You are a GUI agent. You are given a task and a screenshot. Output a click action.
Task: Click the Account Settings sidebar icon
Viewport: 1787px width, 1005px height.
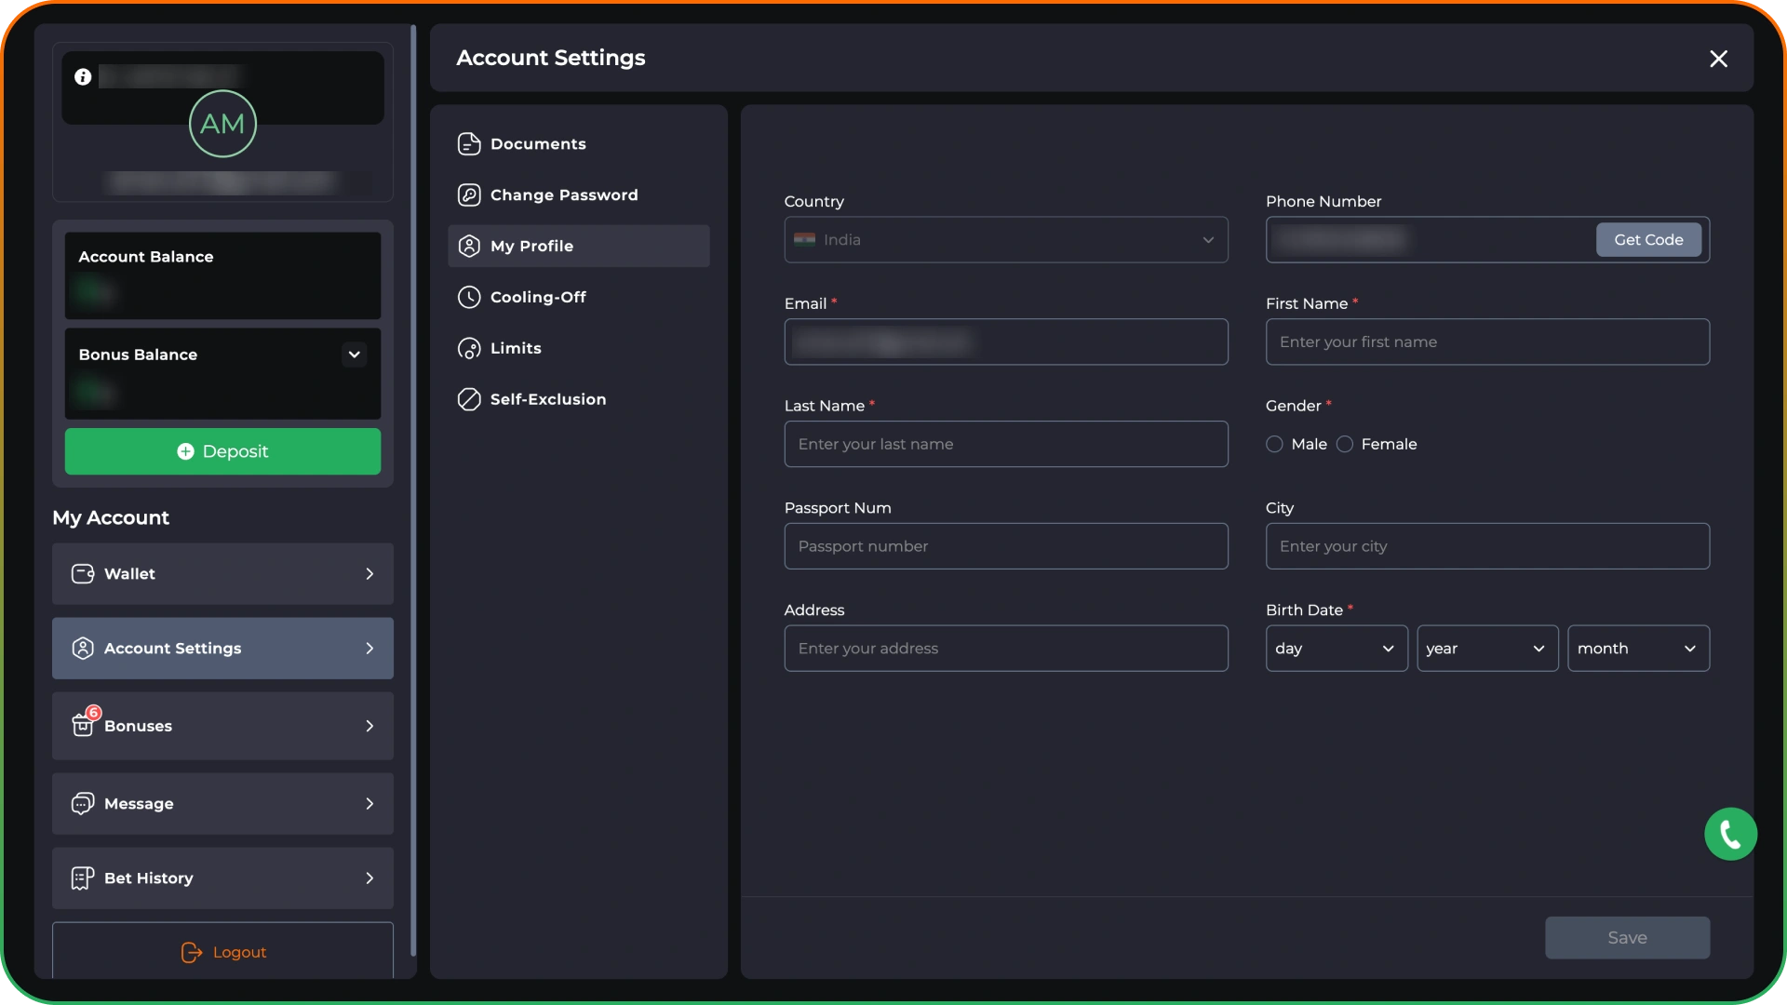tap(83, 649)
